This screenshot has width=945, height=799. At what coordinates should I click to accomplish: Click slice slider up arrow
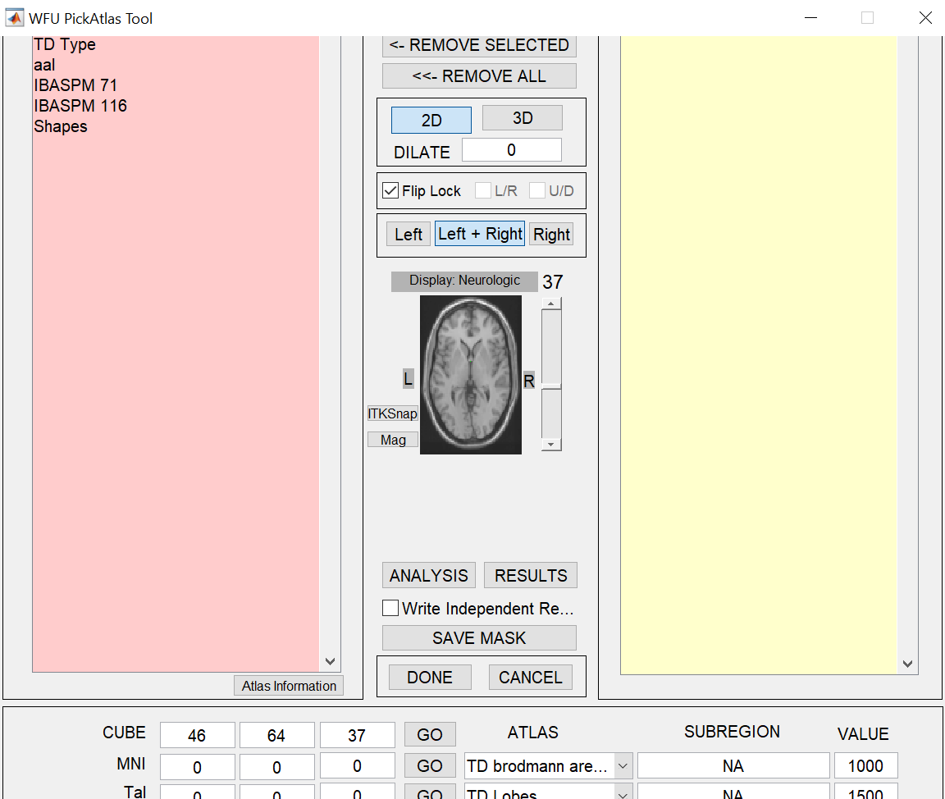[x=551, y=304]
